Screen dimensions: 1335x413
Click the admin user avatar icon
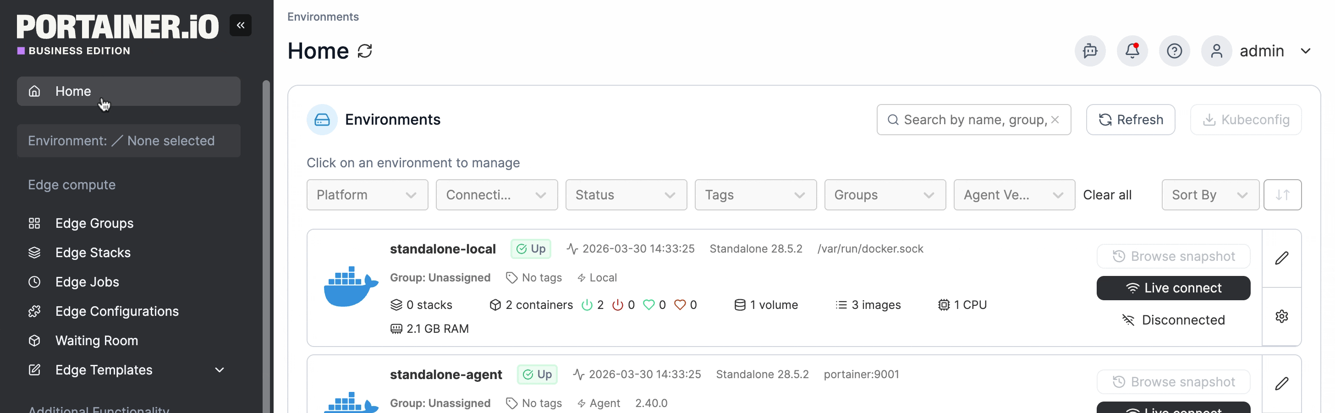pos(1216,51)
